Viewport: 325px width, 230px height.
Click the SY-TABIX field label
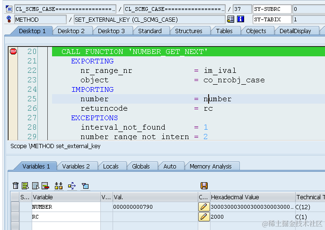click(272, 19)
